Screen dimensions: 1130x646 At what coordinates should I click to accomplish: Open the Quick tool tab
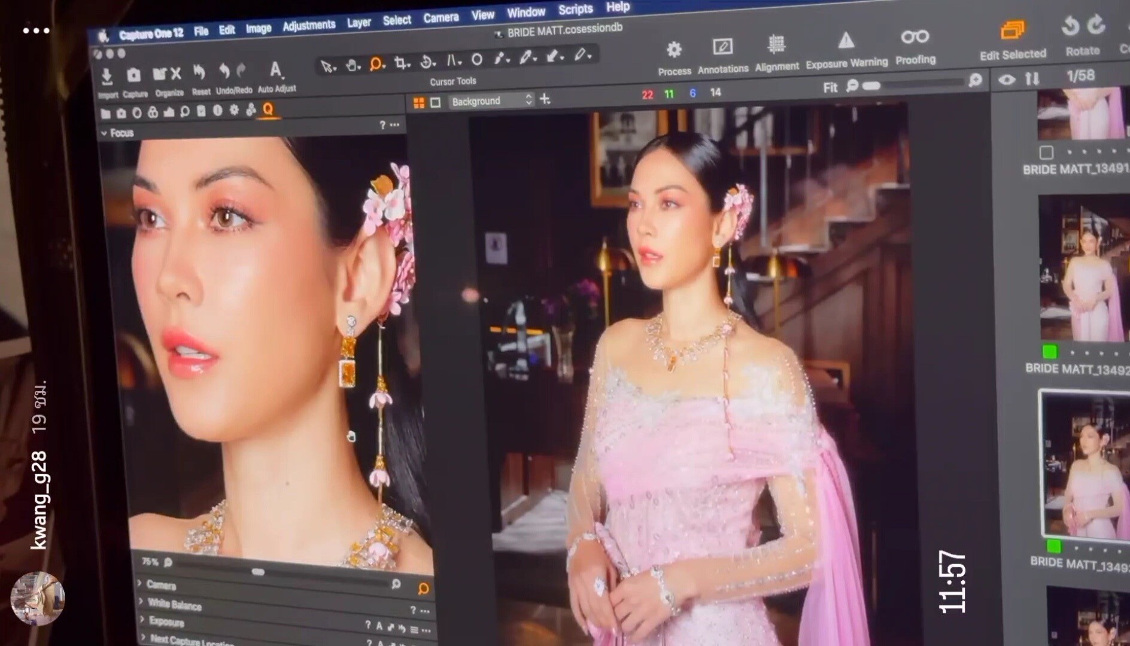point(268,109)
